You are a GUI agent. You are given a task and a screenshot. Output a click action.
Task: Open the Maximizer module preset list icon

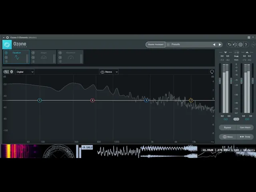pos(60,61)
